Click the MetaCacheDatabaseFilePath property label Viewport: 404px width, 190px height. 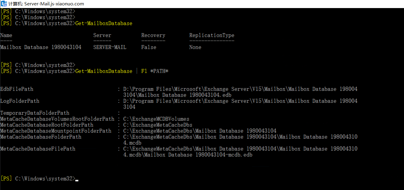tap(38, 149)
